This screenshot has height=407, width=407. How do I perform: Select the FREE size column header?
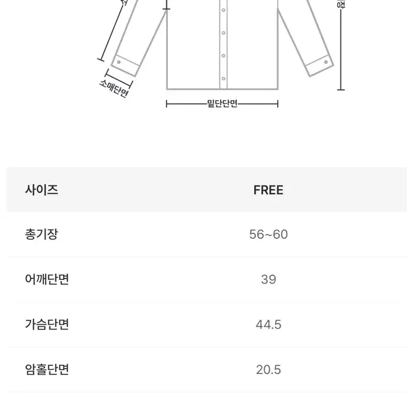[x=268, y=190]
